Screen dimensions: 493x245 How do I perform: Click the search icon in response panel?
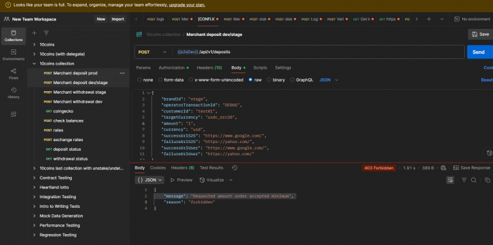[x=474, y=180]
